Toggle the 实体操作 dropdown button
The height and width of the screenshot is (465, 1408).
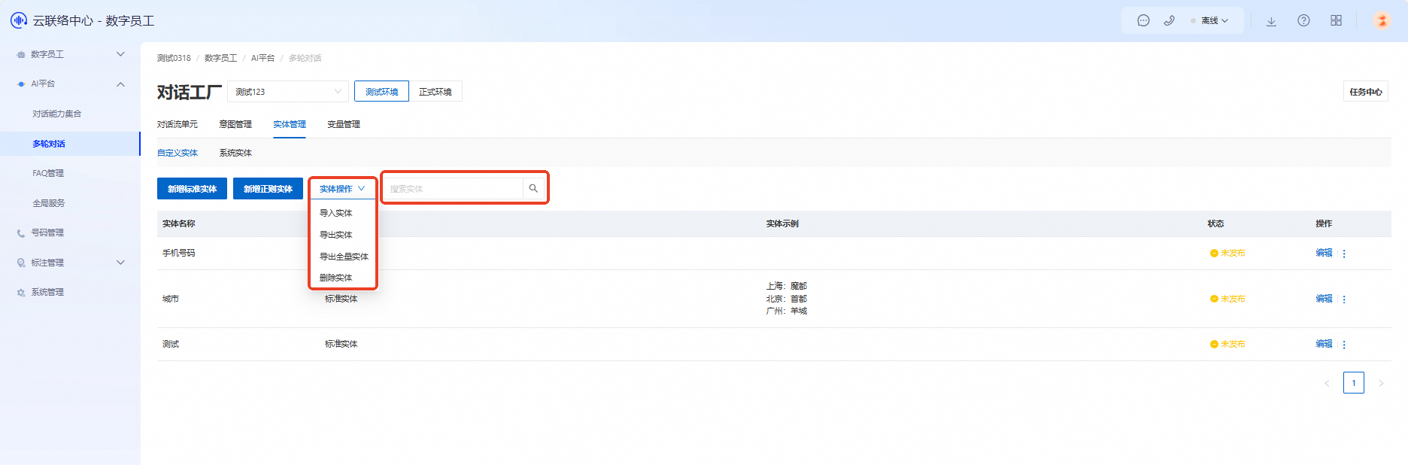(342, 189)
